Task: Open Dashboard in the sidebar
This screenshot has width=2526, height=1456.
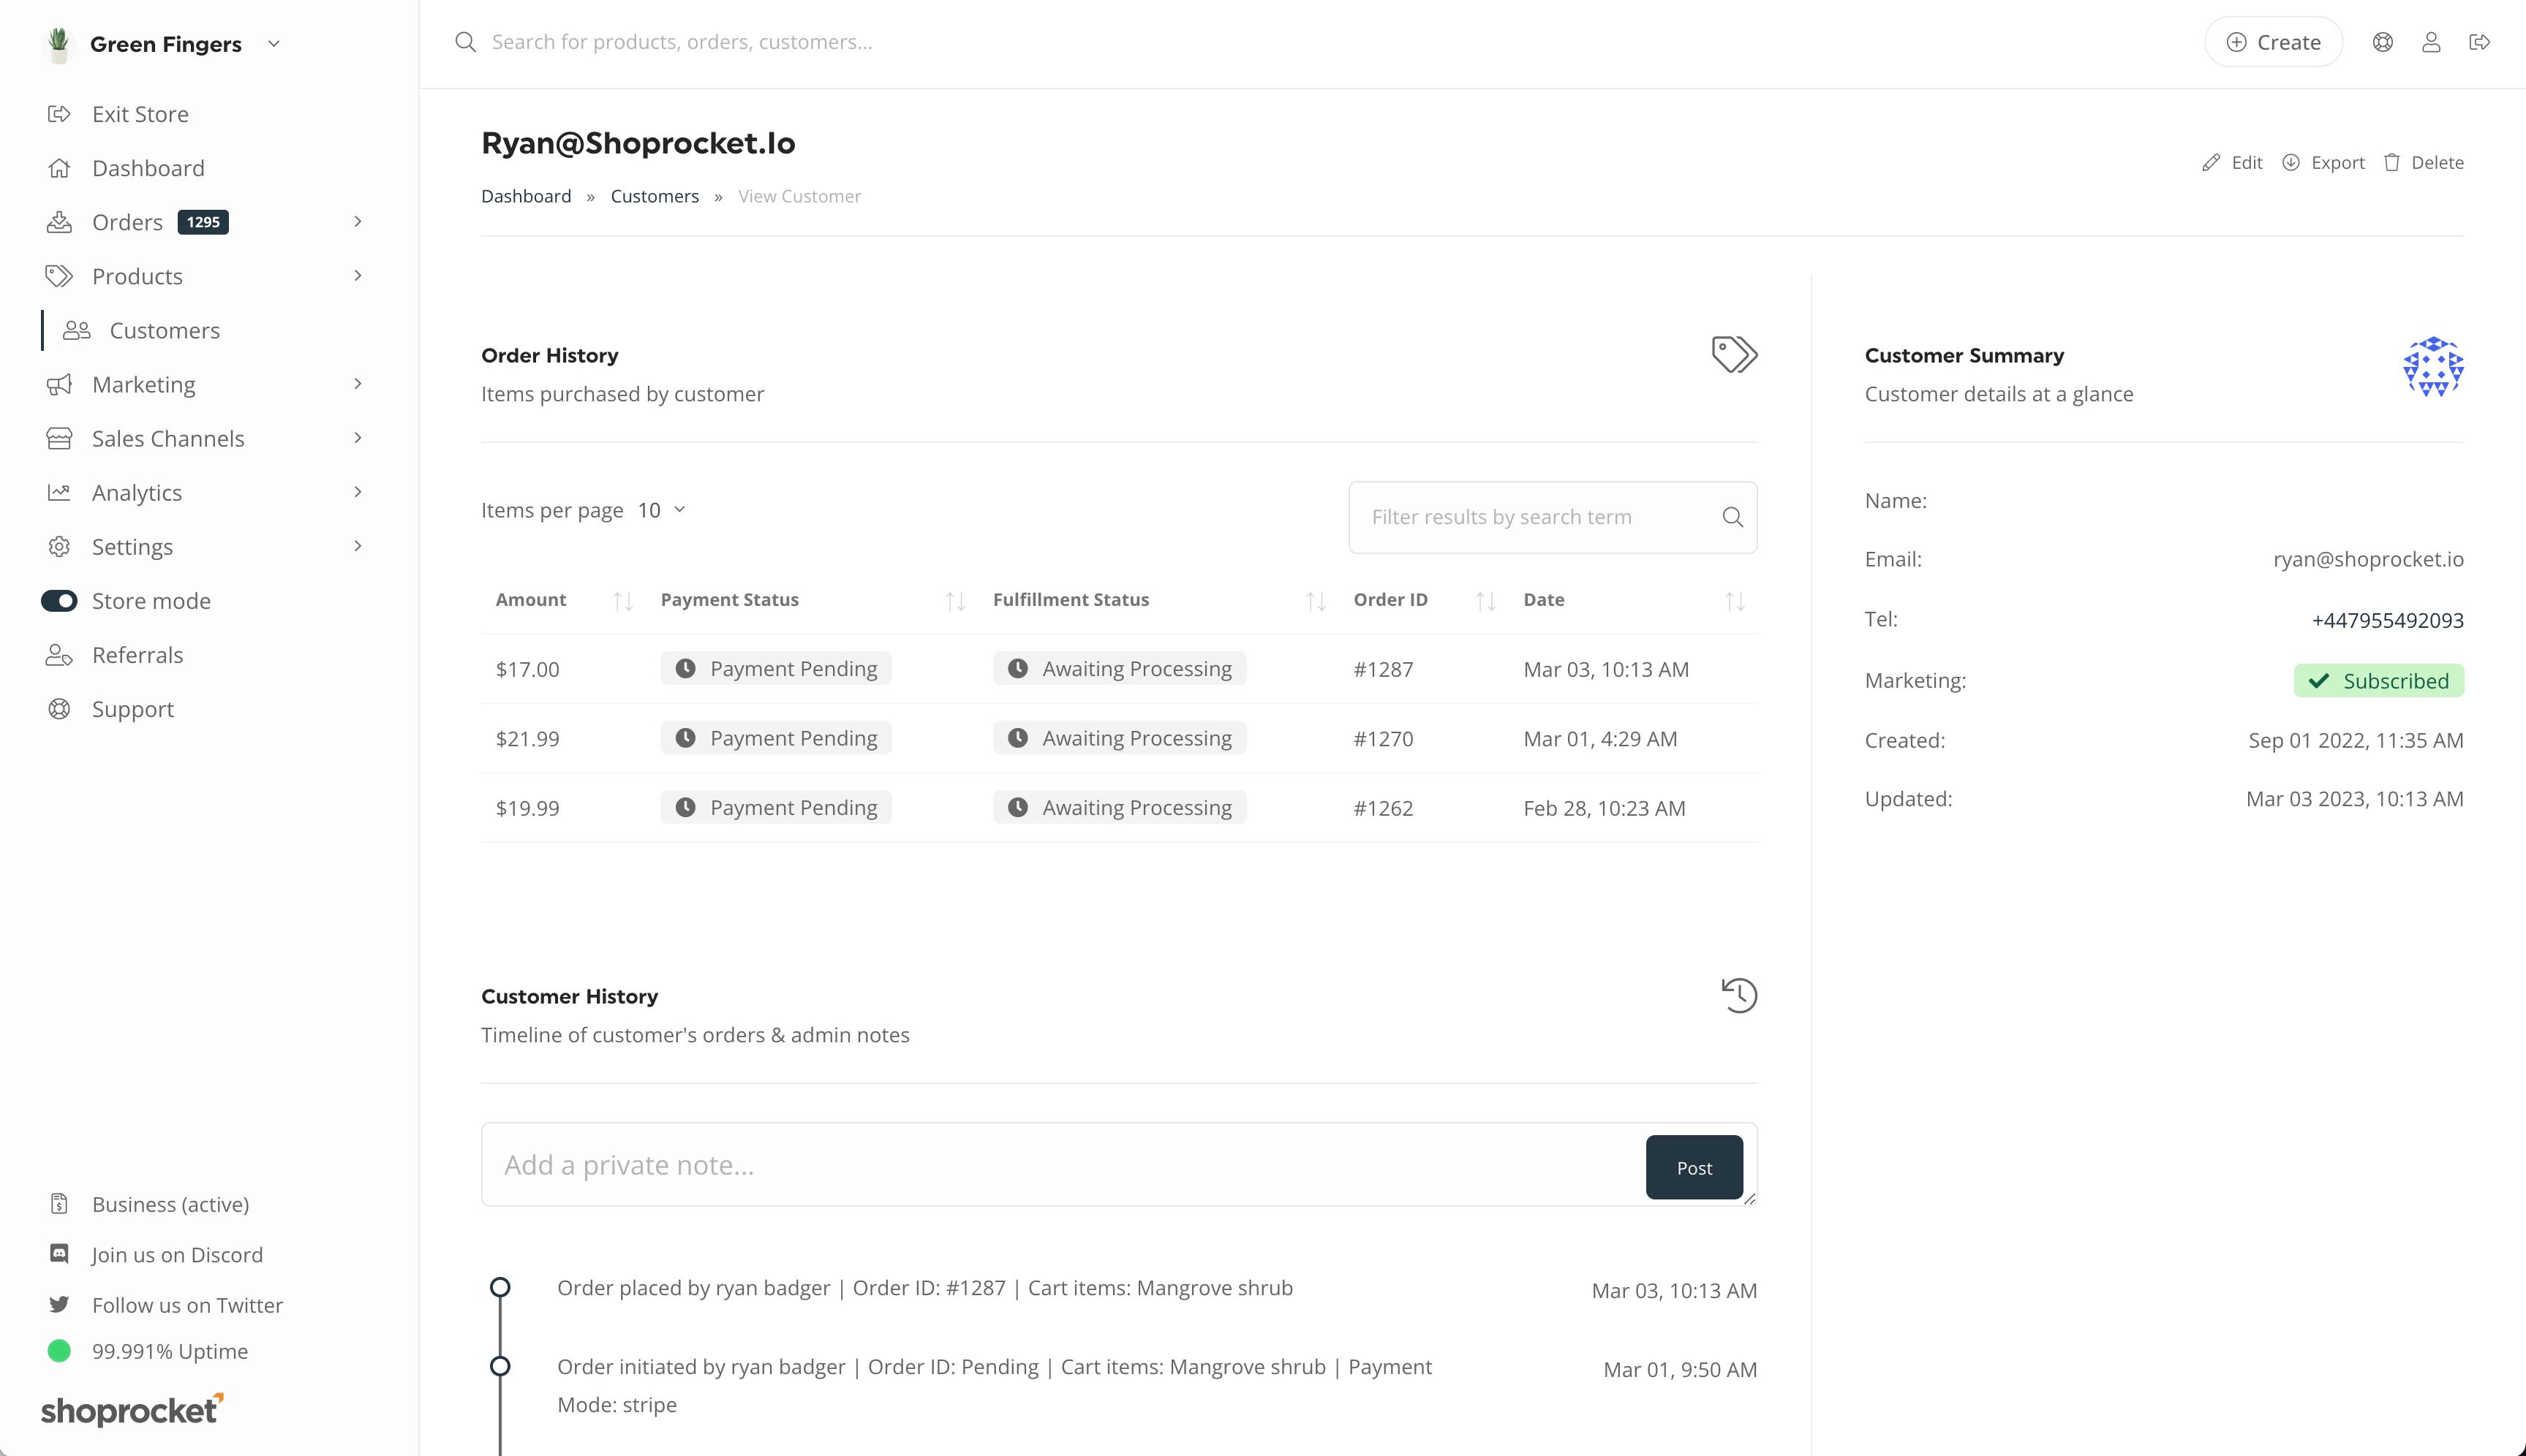Action: (x=148, y=168)
